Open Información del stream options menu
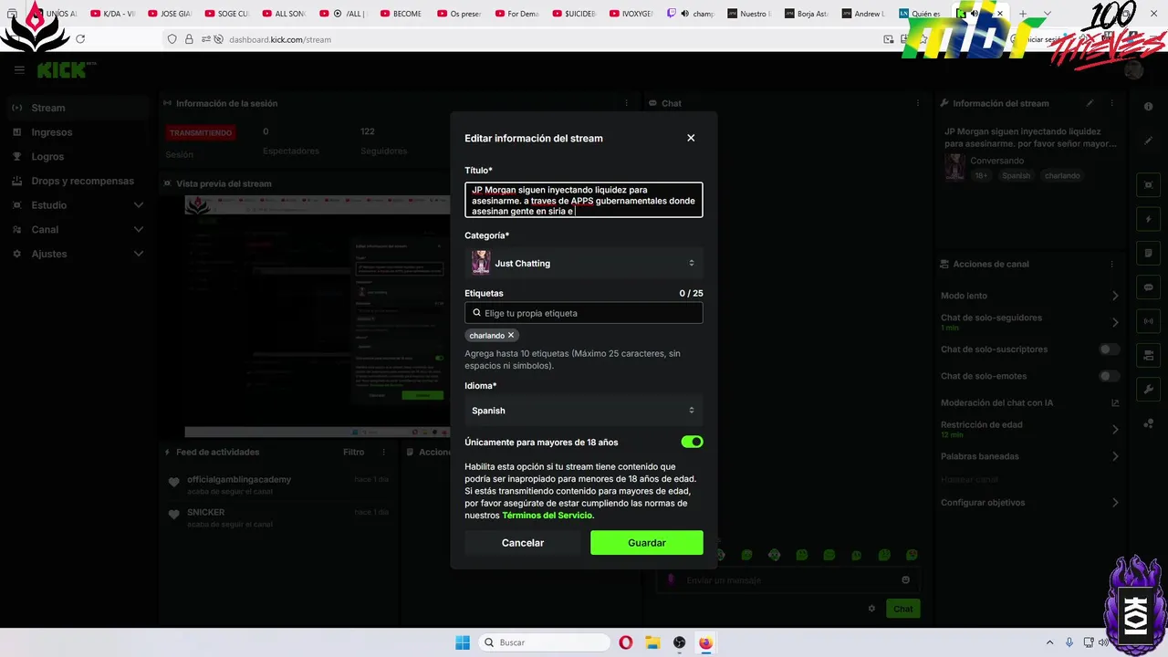 (x=1114, y=103)
